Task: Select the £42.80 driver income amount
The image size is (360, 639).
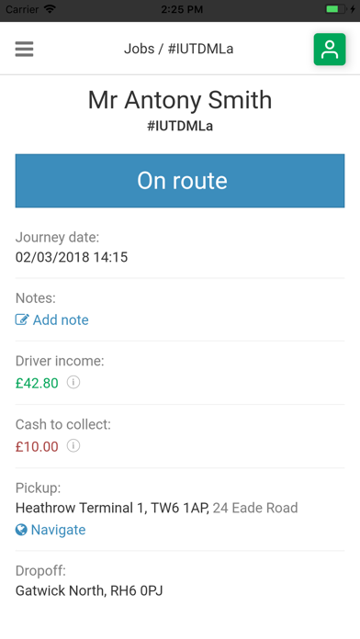Action: (37, 383)
